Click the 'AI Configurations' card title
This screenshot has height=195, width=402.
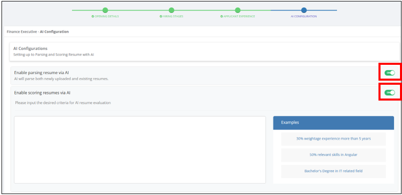tap(30, 48)
